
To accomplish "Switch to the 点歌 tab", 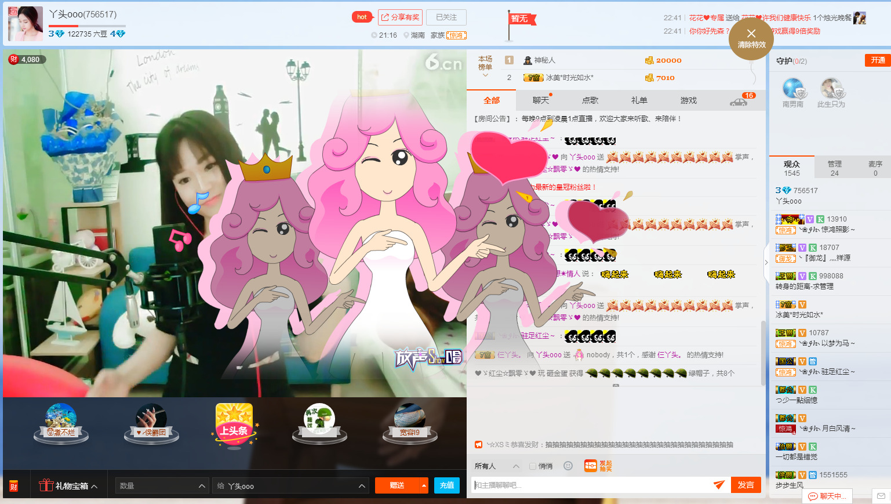I will click(x=590, y=100).
